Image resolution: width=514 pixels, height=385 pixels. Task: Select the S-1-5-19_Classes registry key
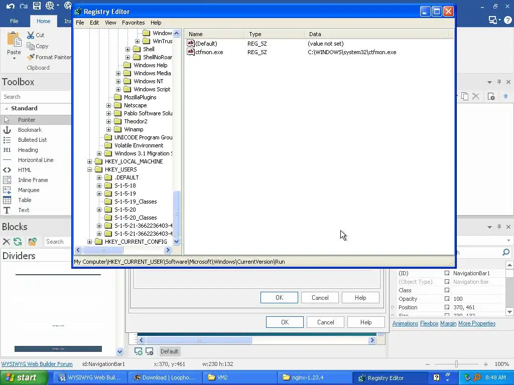136,202
